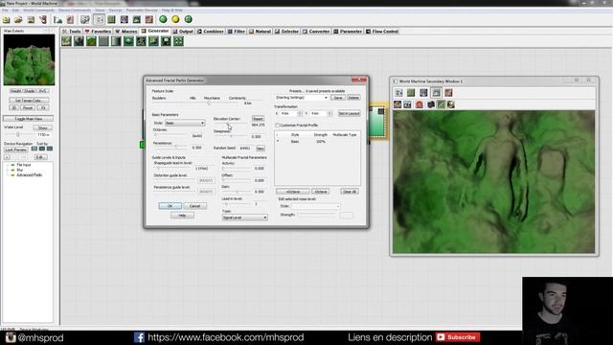The height and width of the screenshot is (345, 613).
Task: Click the Clear All button
Action: 350,192
